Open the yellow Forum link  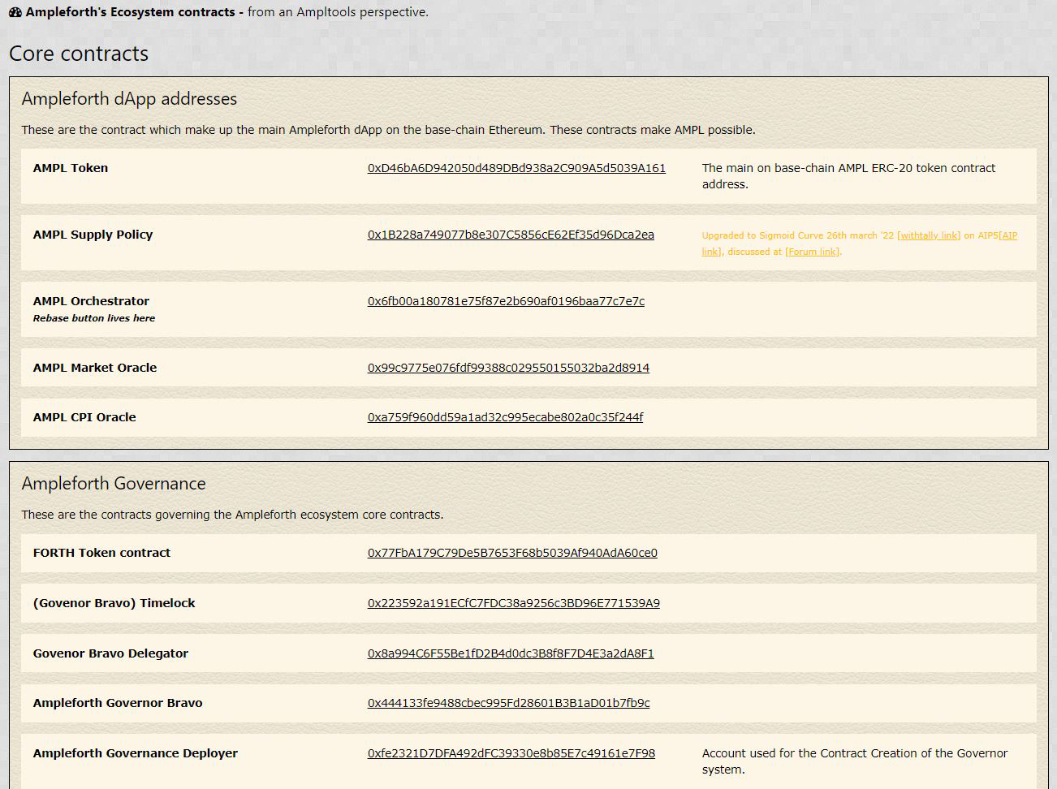click(x=812, y=252)
